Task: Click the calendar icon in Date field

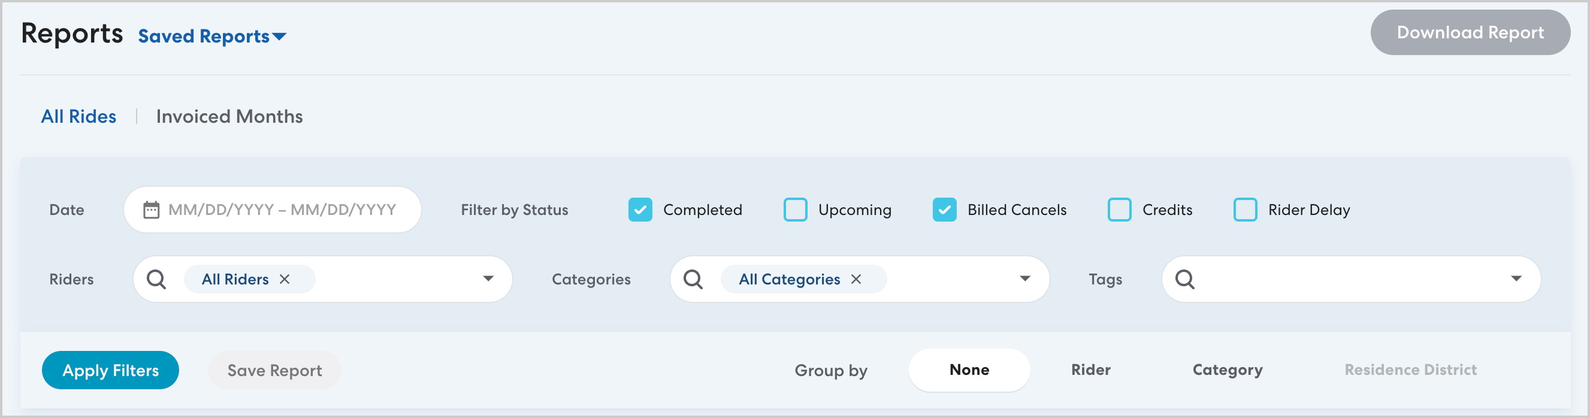Action: click(x=151, y=210)
